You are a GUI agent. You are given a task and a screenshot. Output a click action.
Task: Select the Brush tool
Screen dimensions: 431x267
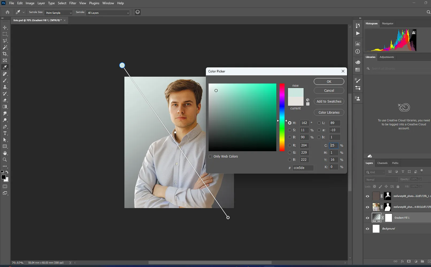tap(5, 80)
